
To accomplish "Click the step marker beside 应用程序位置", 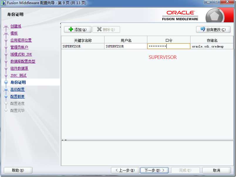I will [6, 40].
